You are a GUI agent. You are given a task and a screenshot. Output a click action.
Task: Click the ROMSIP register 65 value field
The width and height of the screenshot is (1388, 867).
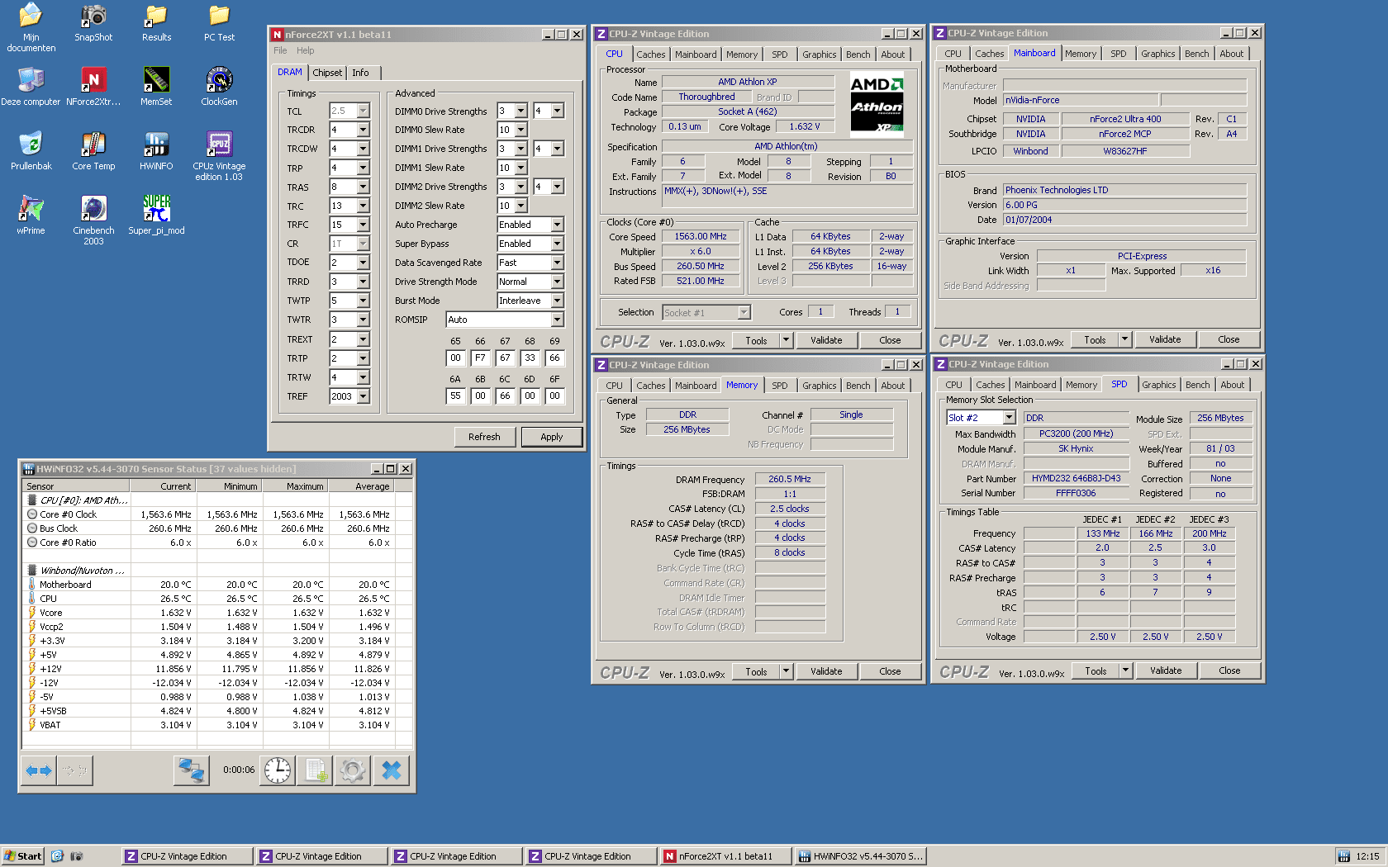coord(455,358)
